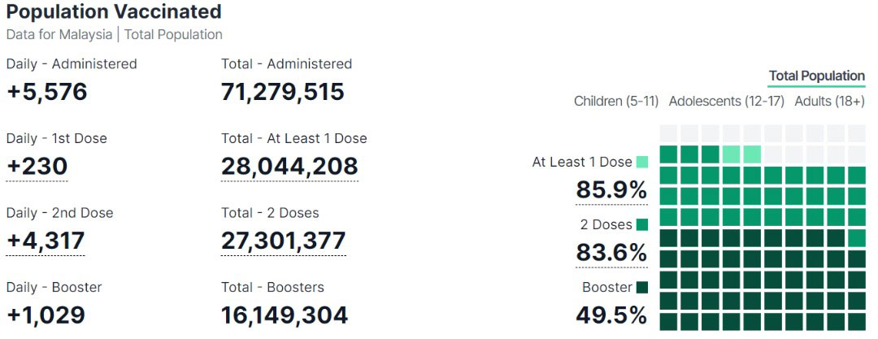This screenshot has width=878, height=339.
Task: Select the Total Population tab
Action: click(816, 76)
